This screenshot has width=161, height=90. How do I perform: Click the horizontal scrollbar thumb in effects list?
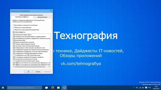point(30,67)
